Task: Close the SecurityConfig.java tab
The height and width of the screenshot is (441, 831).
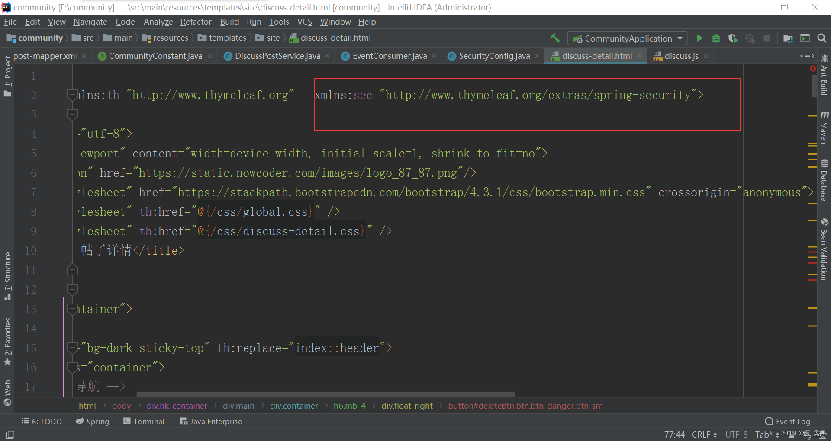Action: pos(537,56)
